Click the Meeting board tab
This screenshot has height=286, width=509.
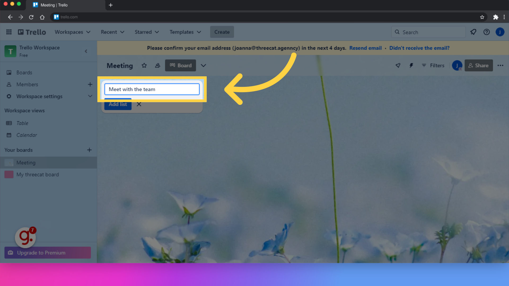(x=25, y=162)
